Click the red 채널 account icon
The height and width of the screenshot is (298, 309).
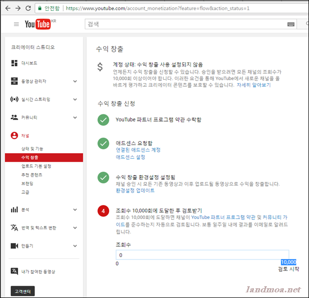click(x=14, y=136)
